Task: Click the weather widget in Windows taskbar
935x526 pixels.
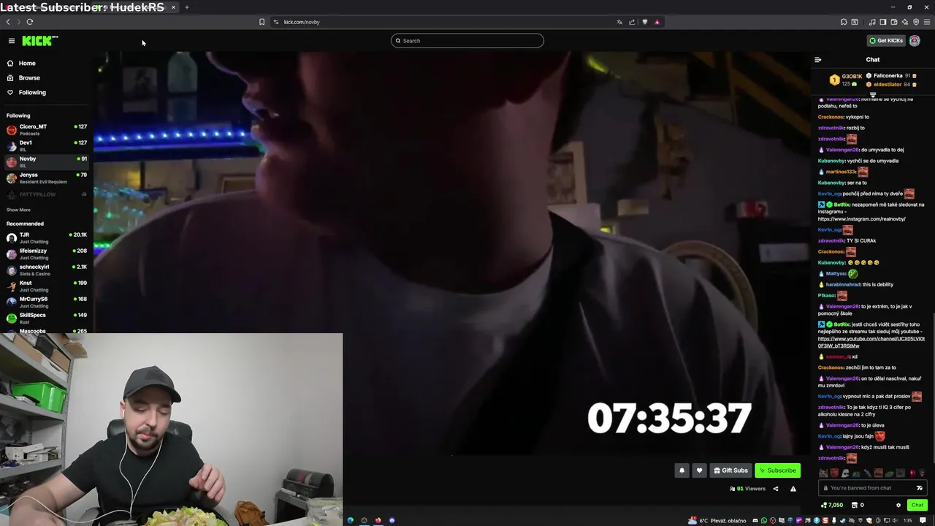Action: tap(717, 520)
